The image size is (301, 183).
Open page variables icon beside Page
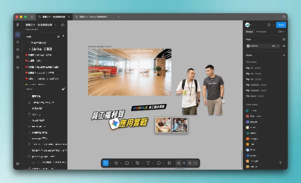[x=284, y=39]
